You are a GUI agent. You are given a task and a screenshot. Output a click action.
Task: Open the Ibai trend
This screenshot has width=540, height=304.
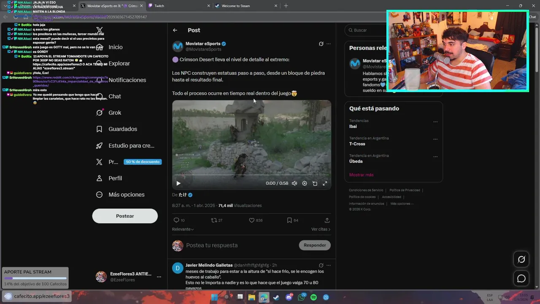pos(353,126)
